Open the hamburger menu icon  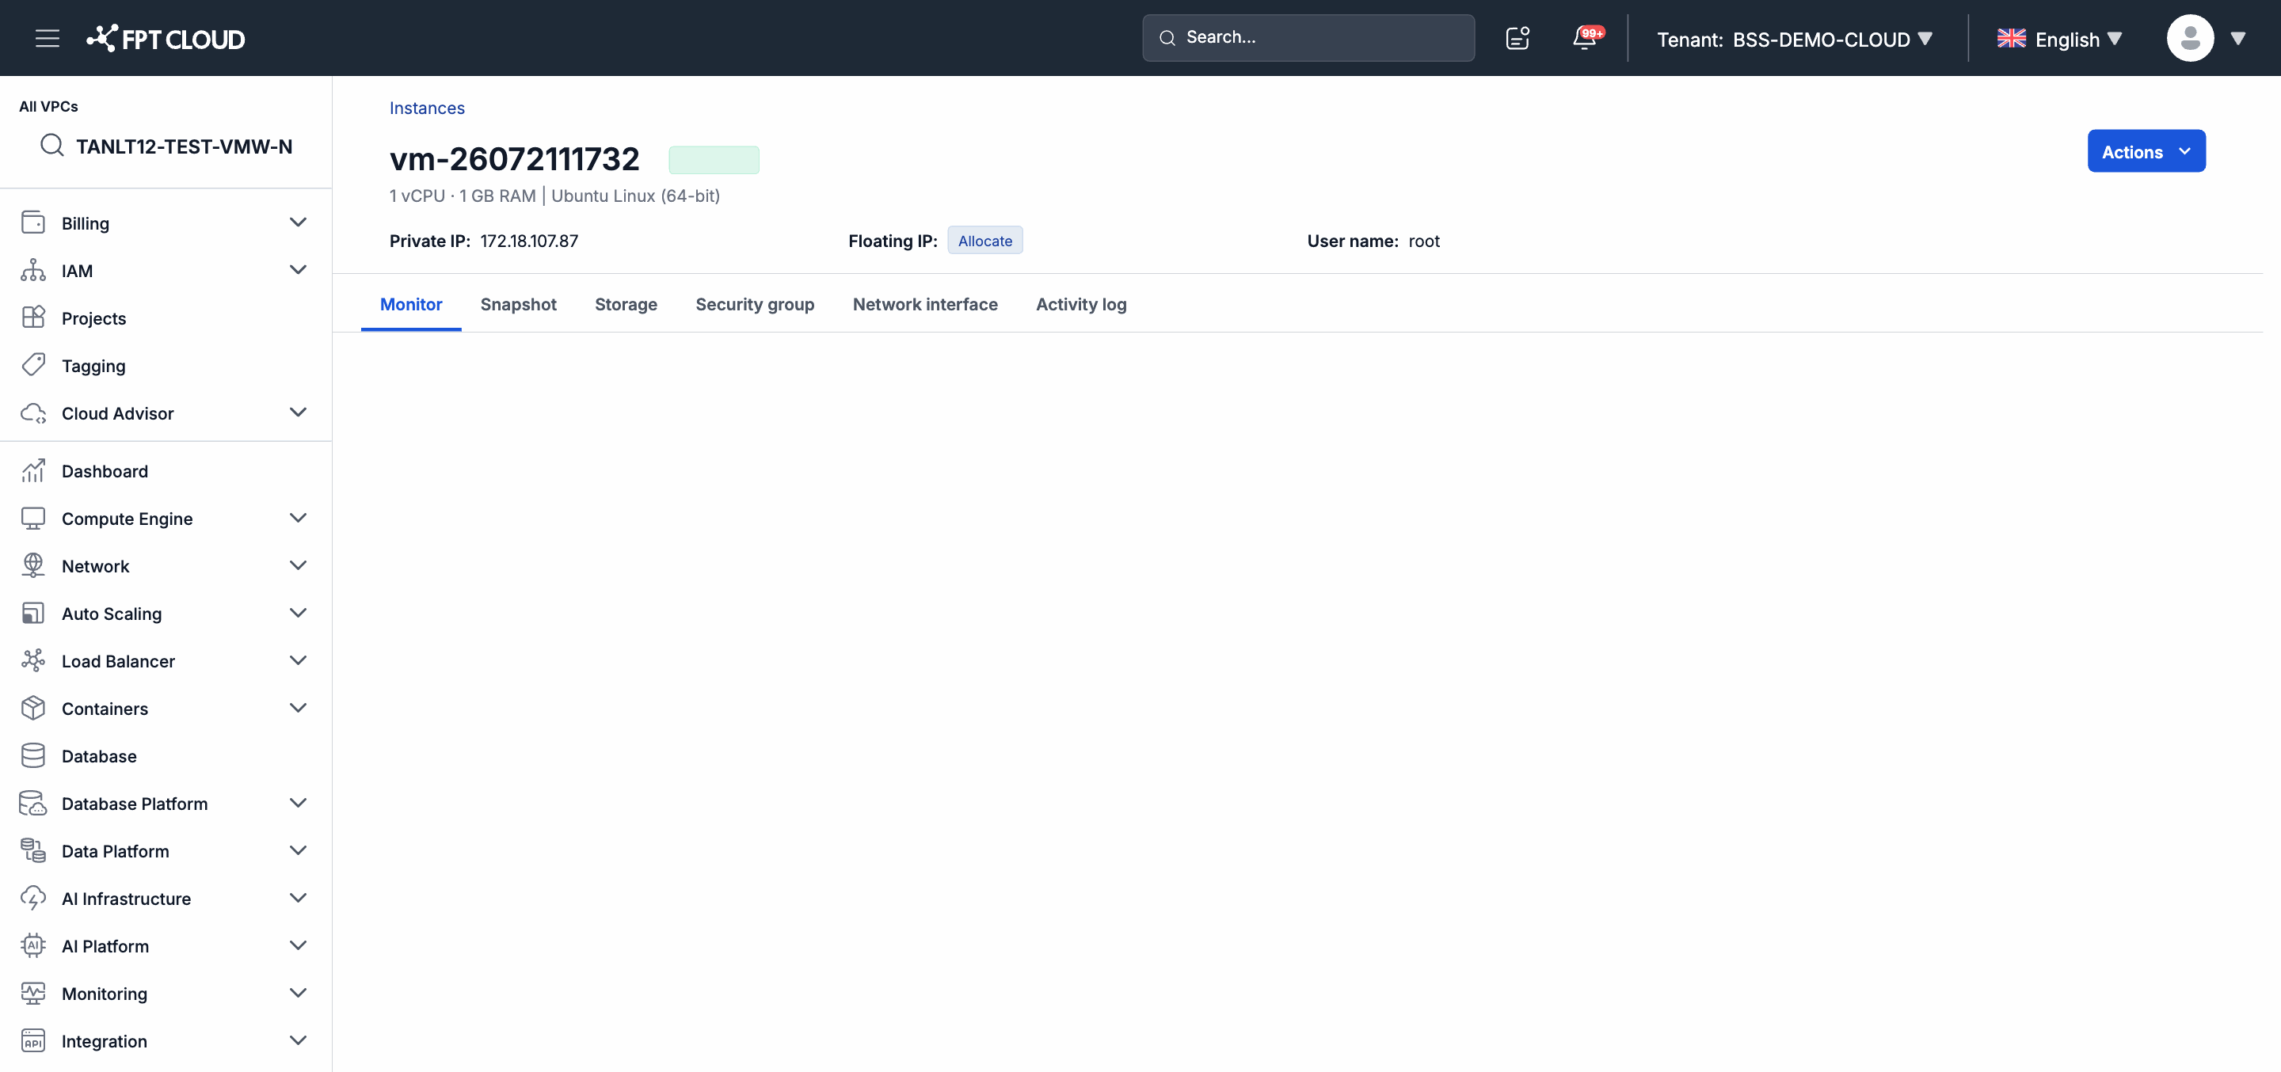(47, 38)
